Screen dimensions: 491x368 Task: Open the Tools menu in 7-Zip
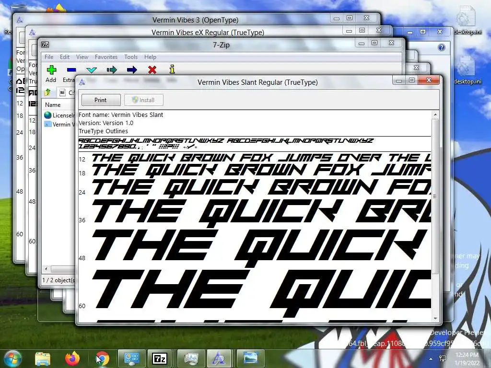coord(131,57)
